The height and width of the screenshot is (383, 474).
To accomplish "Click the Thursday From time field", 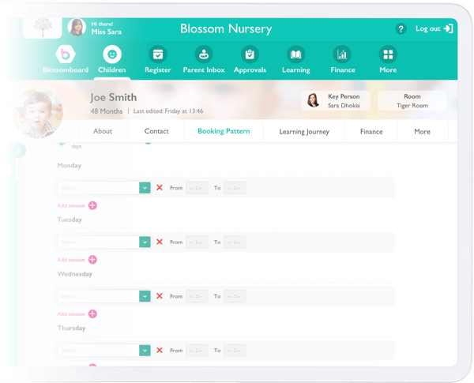I will tap(197, 351).
